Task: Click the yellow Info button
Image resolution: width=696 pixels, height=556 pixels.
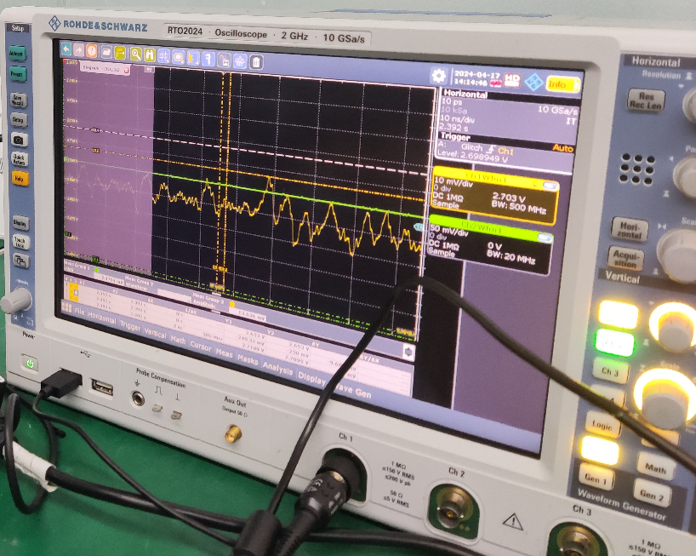Action: pyautogui.click(x=562, y=84)
